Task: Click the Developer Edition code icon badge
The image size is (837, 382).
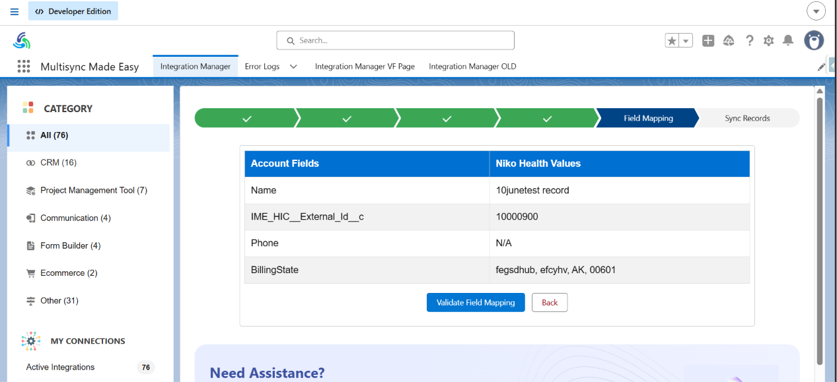Action: coord(73,11)
